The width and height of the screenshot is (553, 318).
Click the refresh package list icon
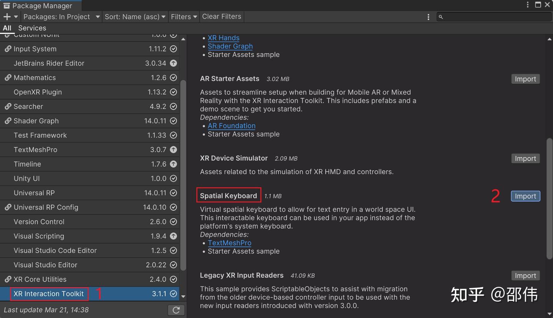(176, 310)
